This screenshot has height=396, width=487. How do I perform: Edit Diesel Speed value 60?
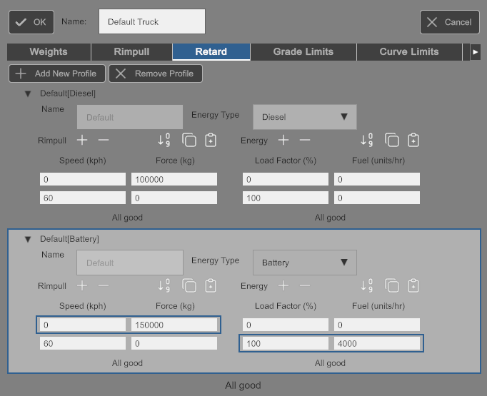(x=83, y=198)
